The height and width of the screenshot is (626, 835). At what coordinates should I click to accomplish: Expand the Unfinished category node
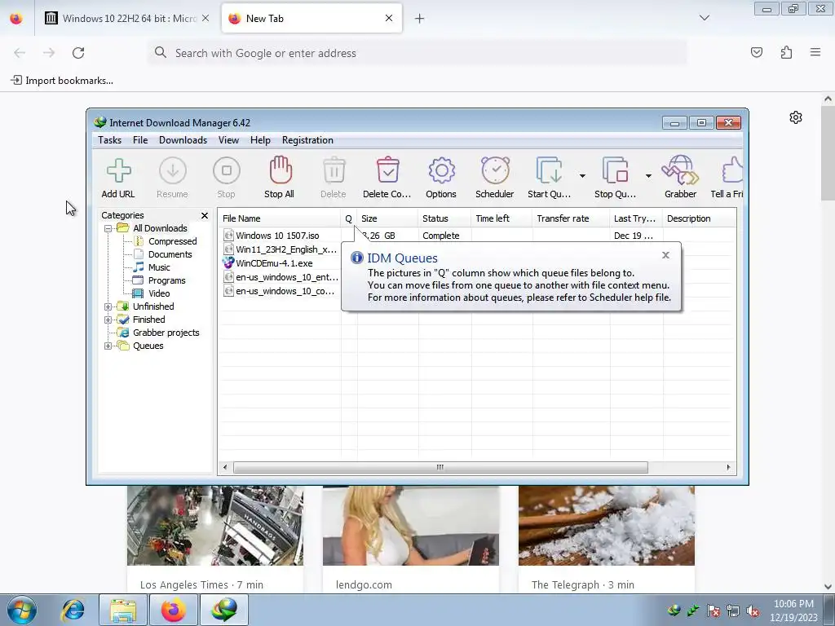click(108, 306)
